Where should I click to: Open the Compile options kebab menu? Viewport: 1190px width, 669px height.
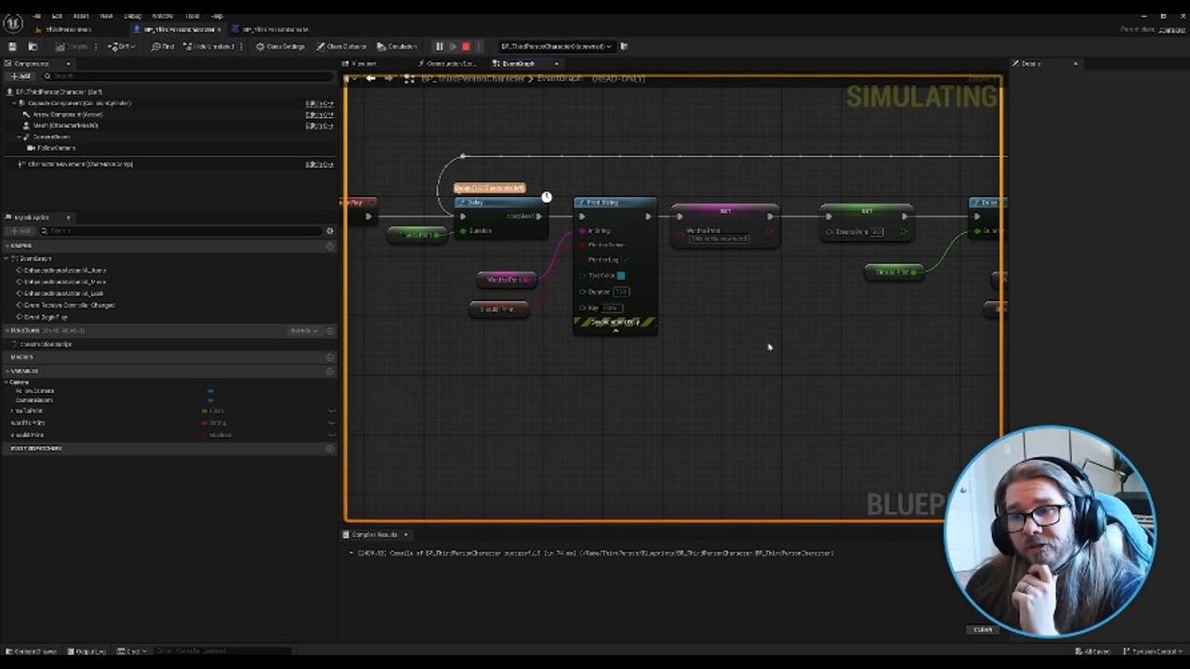point(97,46)
